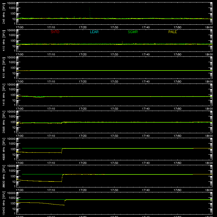Click 17:20 tick under the 610 MHz panel
This screenshot has height=217, width=217.
83,82
